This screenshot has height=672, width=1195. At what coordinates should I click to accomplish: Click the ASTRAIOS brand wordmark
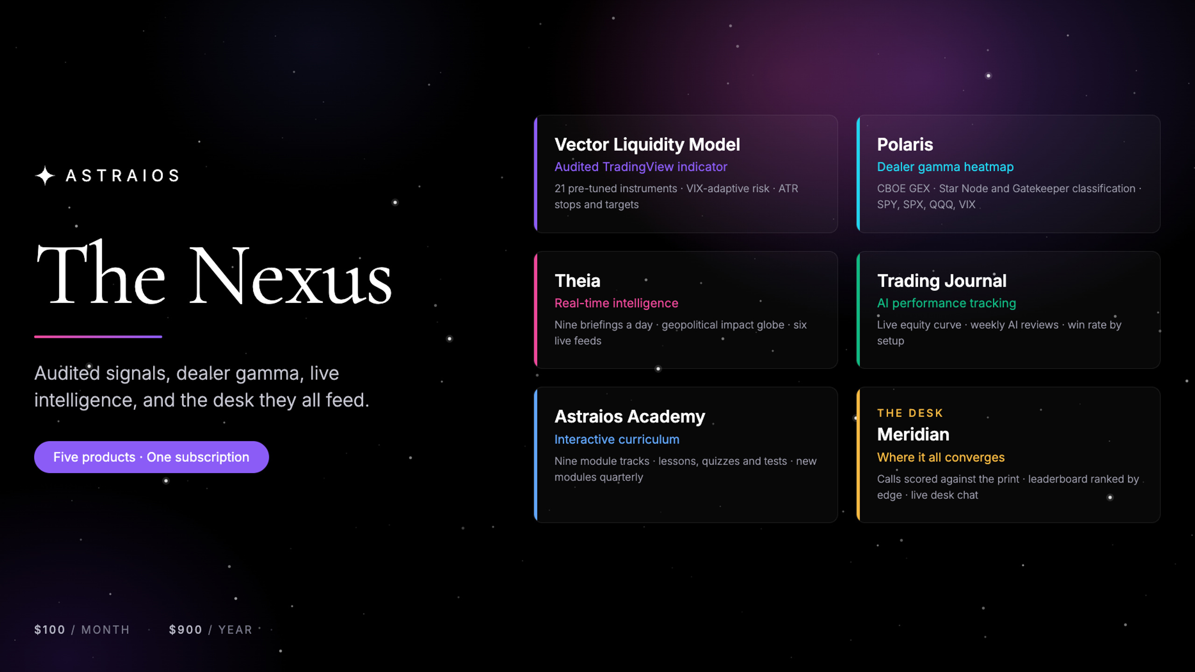point(123,175)
